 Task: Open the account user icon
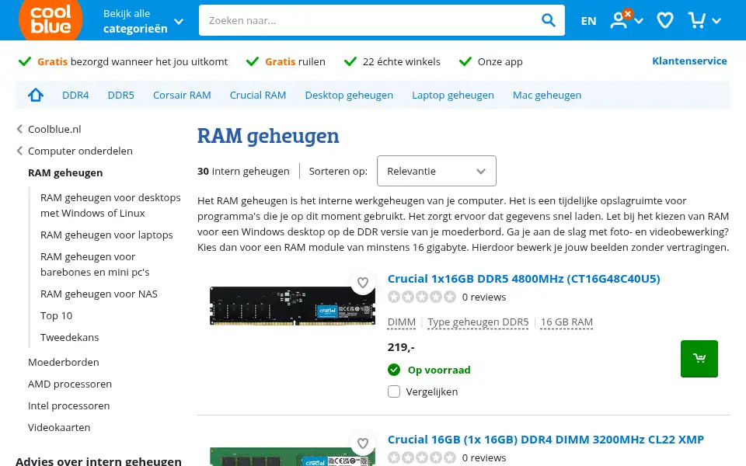[x=619, y=20]
